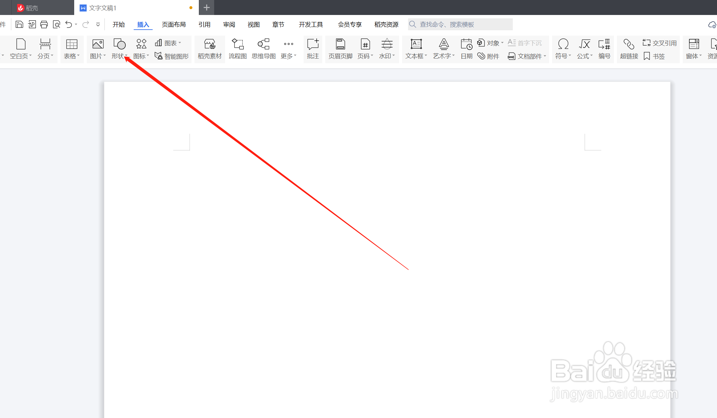The height and width of the screenshot is (418, 717).
Task: Click the Undo arrow icon
Action: click(x=69, y=24)
